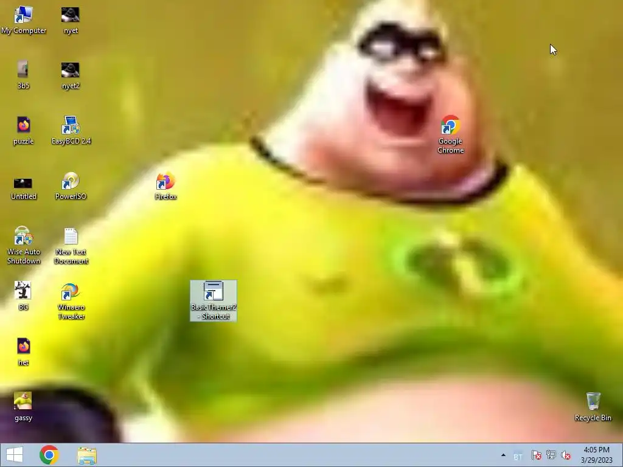Select the New Text Document file

[71, 246]
